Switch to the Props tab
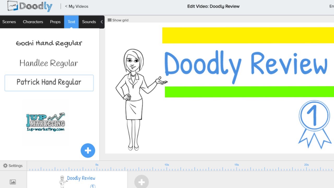334x188 pixels. [55, 22]
